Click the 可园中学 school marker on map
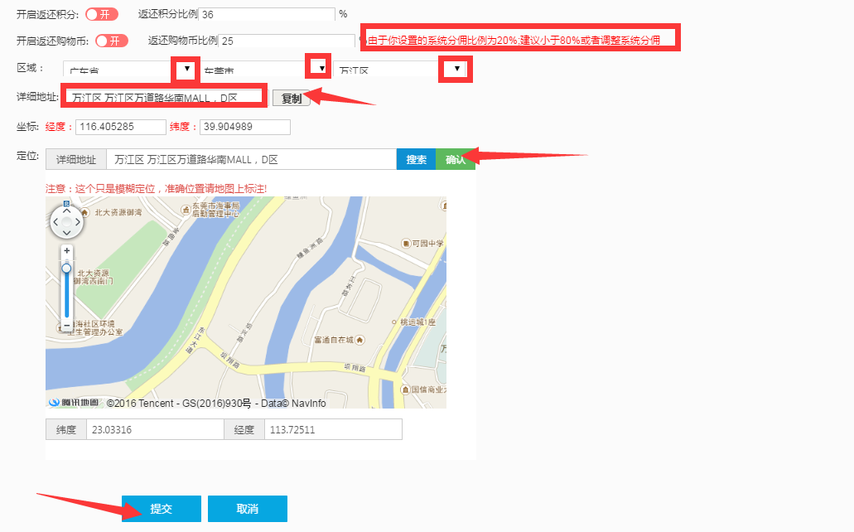This screenshot has height=532, width=854. [x=406, y=243]
